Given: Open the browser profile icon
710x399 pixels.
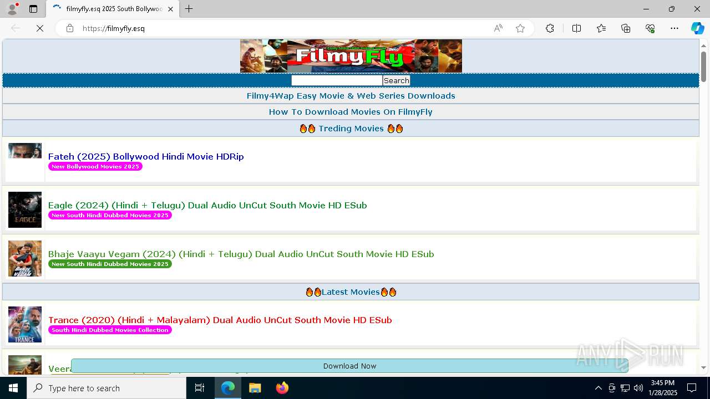Looking at the screenshot, I should (12, 9).
